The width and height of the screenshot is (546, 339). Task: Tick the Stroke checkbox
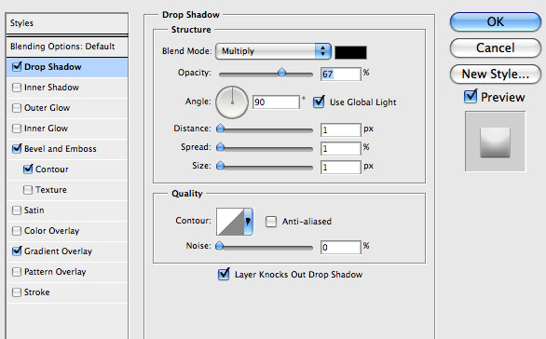pyautogui.click(x=17, y=292)
